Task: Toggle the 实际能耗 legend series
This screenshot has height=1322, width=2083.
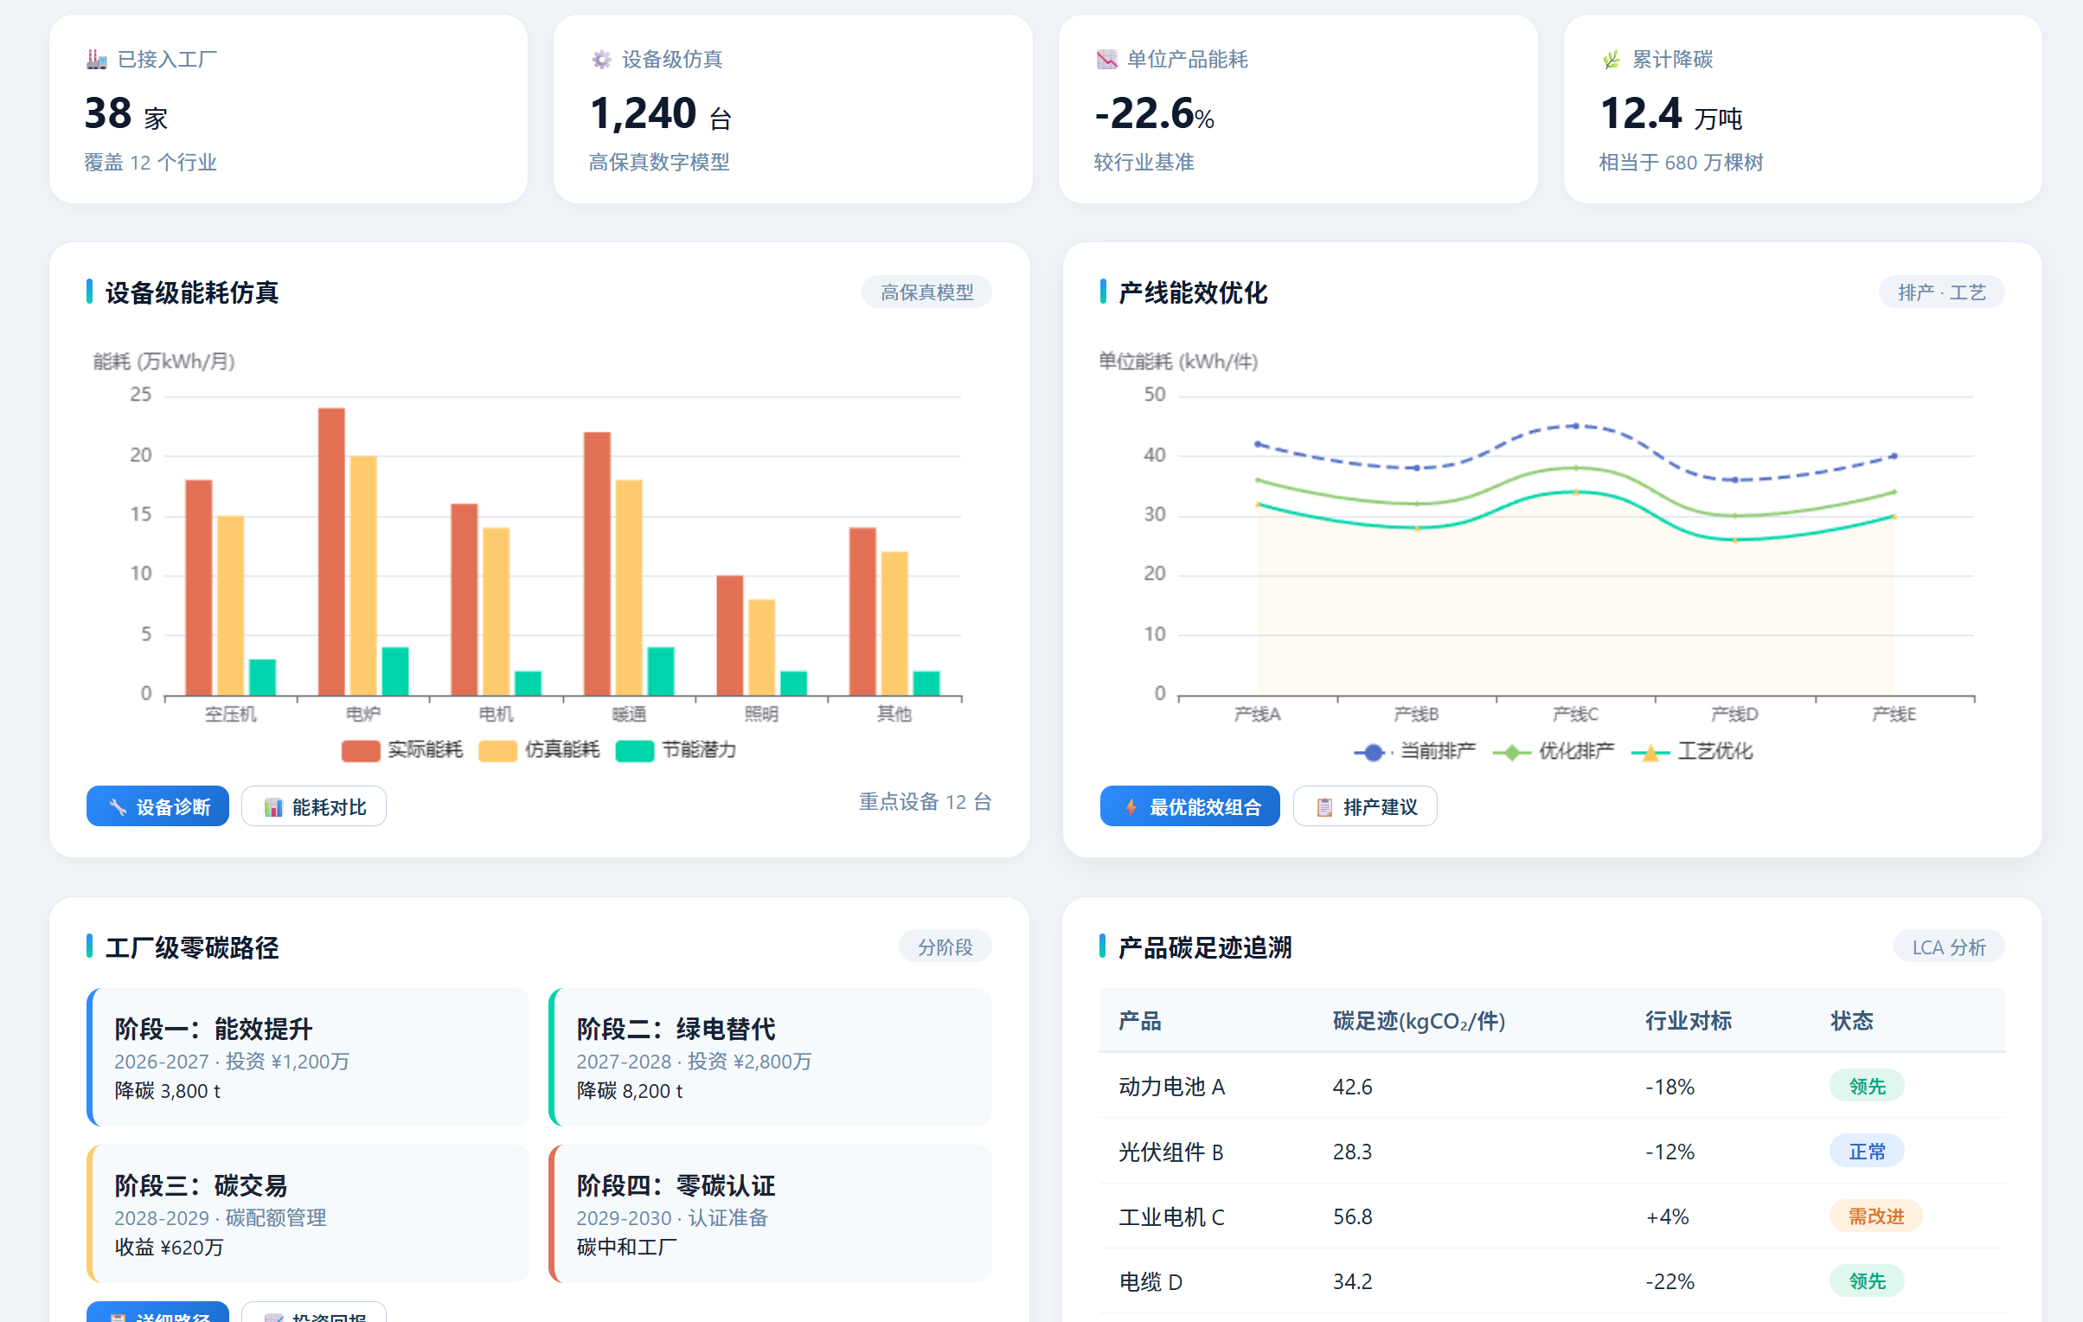Action: (402, 750)
